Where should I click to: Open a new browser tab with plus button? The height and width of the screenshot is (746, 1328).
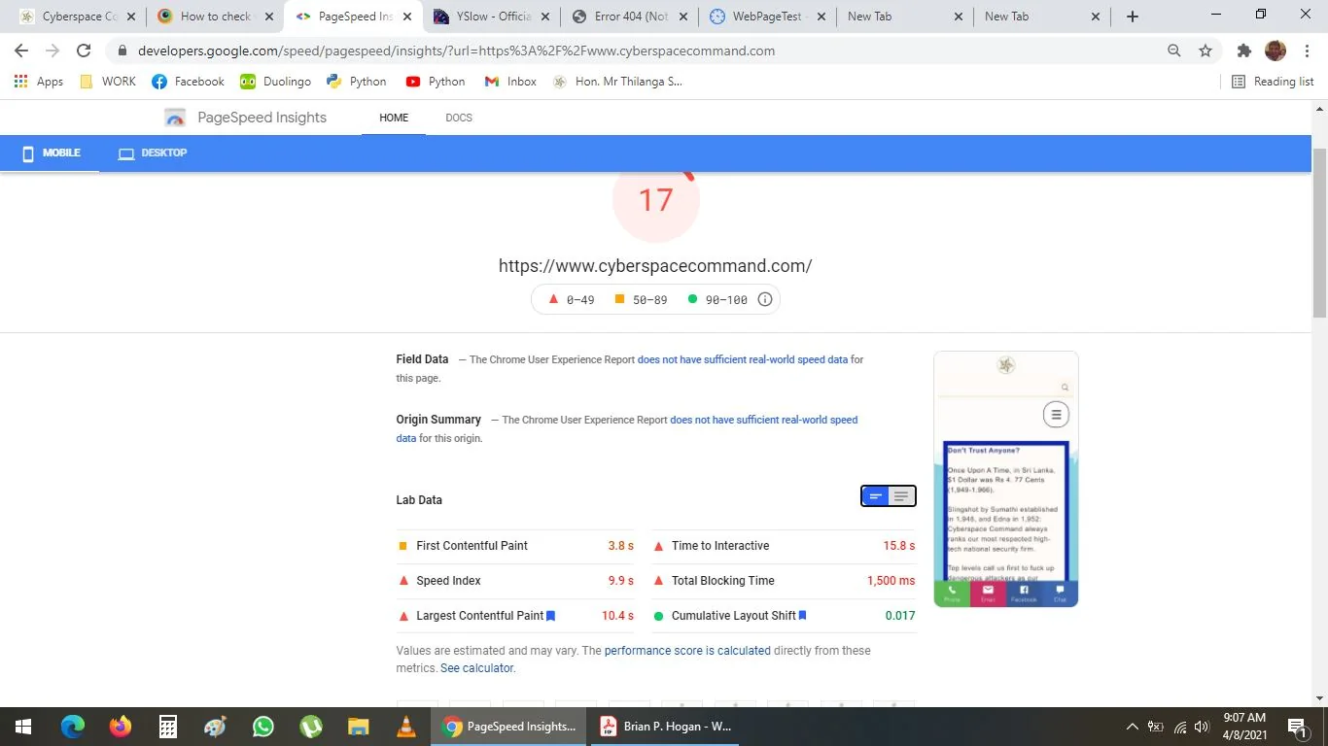point(1132,17)
